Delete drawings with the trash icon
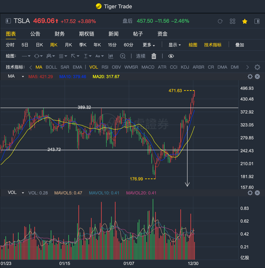The image size is (265, 268). [154, 56]
